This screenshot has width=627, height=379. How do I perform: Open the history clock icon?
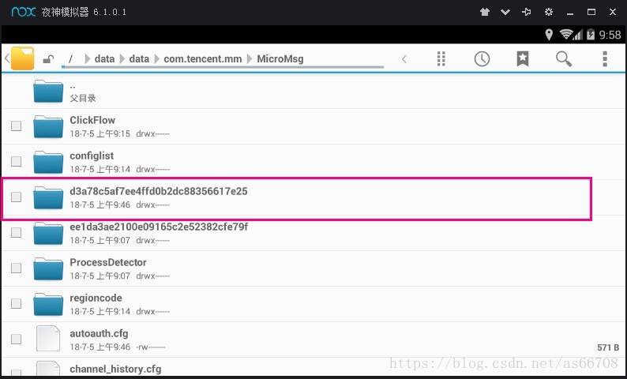[482, 58]
